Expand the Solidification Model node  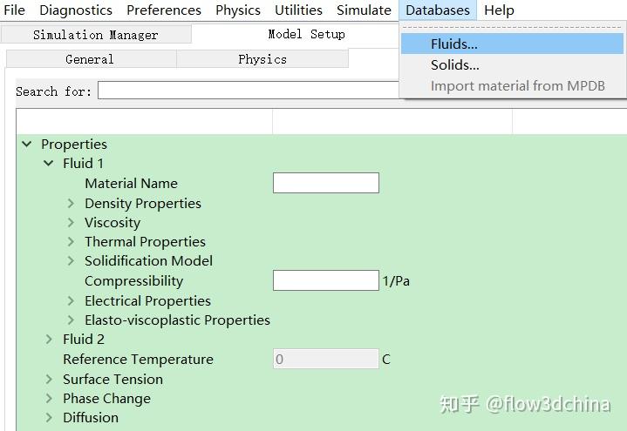[x=72, y=261]
